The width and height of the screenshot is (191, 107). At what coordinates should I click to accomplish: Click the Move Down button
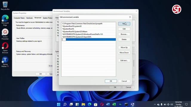tap(124, 53)
